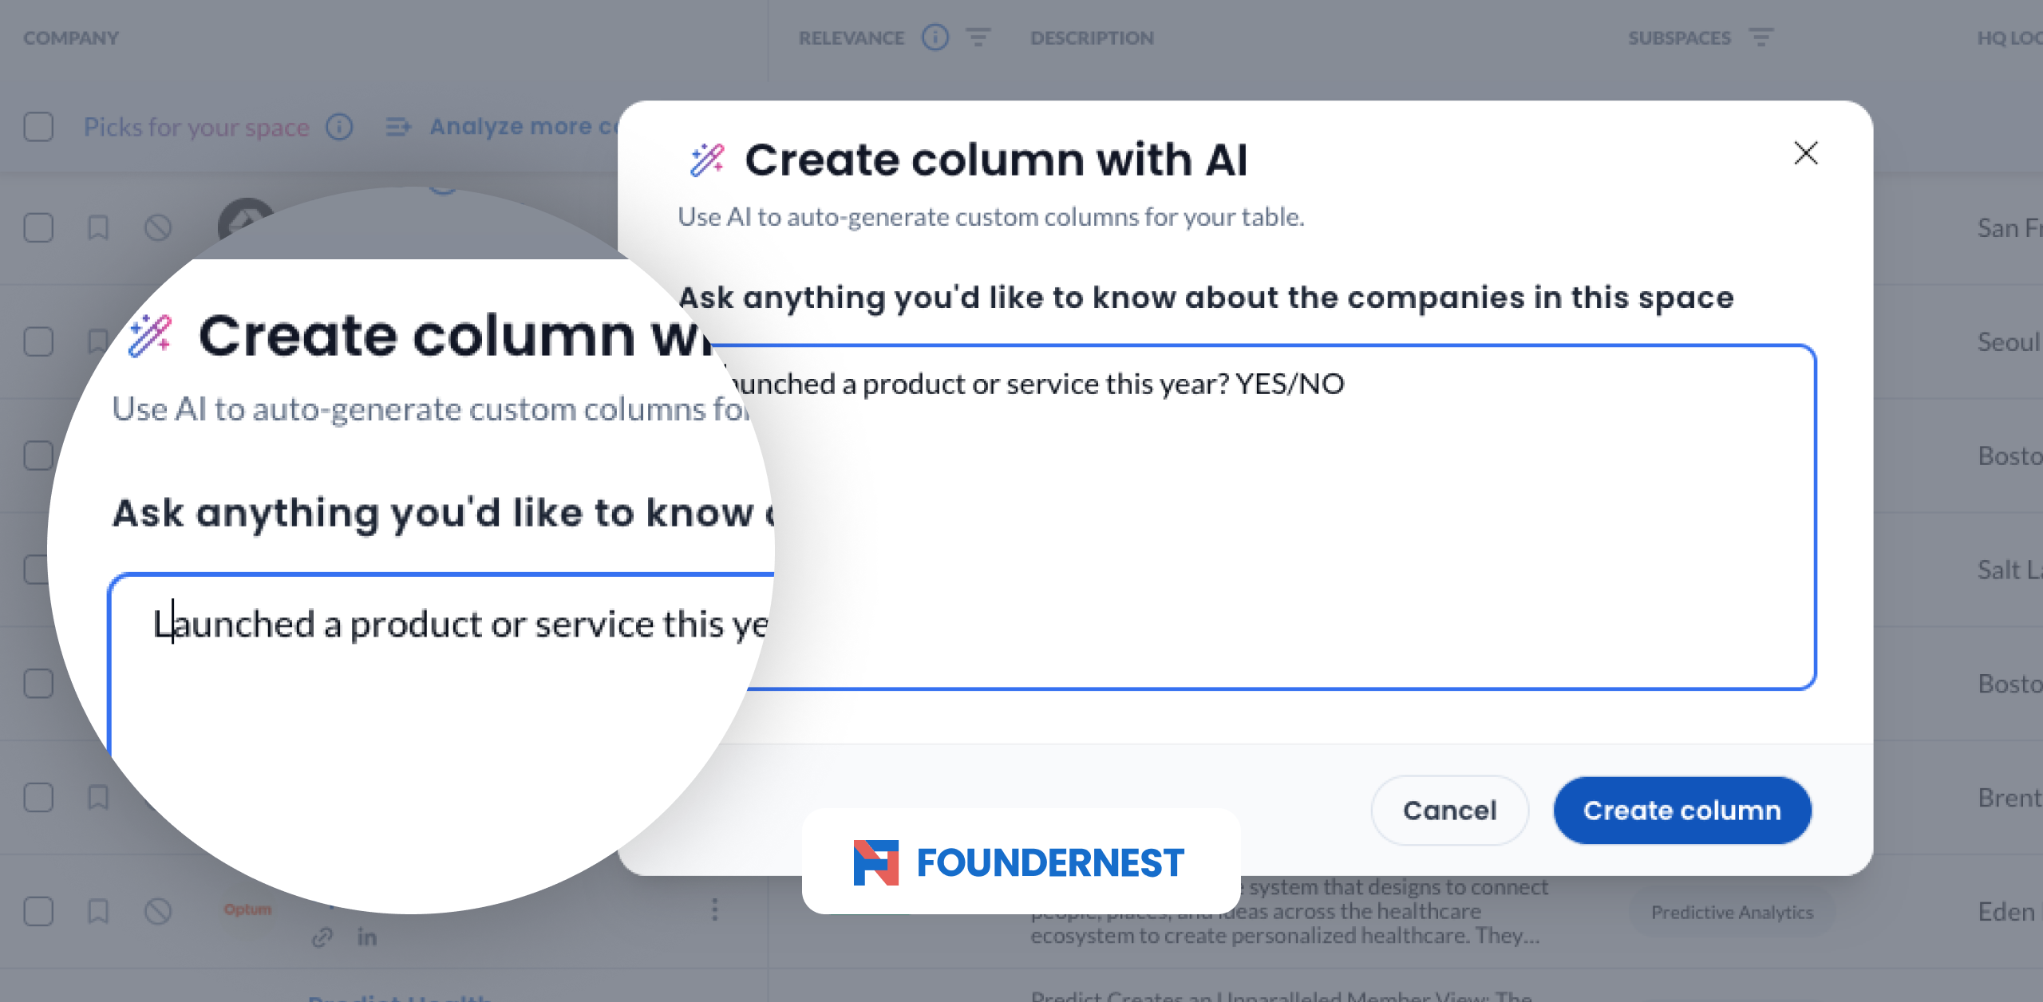This screenshot has width=2043, height=1002.
Task: Open the Optum row three-dot menu
Action: click(714, 909)
